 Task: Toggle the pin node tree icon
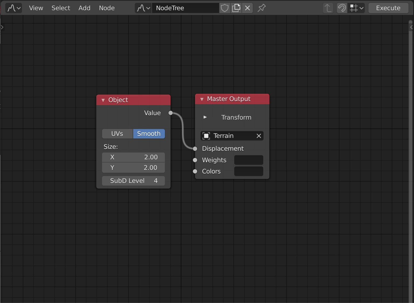click(x=261, y=8)
